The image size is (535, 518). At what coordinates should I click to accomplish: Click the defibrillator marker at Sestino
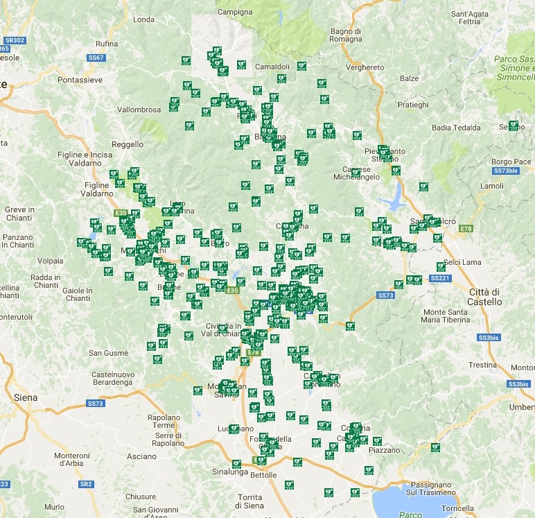pos(513,126)
